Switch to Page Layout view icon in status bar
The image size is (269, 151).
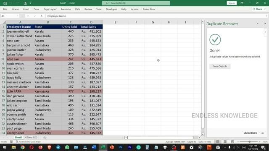pyautogui.click(x=225, y=142)
